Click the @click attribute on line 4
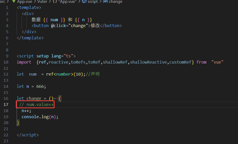Image resolution: width=238 pixels, height=144 pixels. click(59, 26)
